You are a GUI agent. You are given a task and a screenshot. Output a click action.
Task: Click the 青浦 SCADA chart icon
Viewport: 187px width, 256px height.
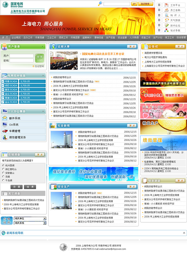pyautogui.click(x=3, y=98)
